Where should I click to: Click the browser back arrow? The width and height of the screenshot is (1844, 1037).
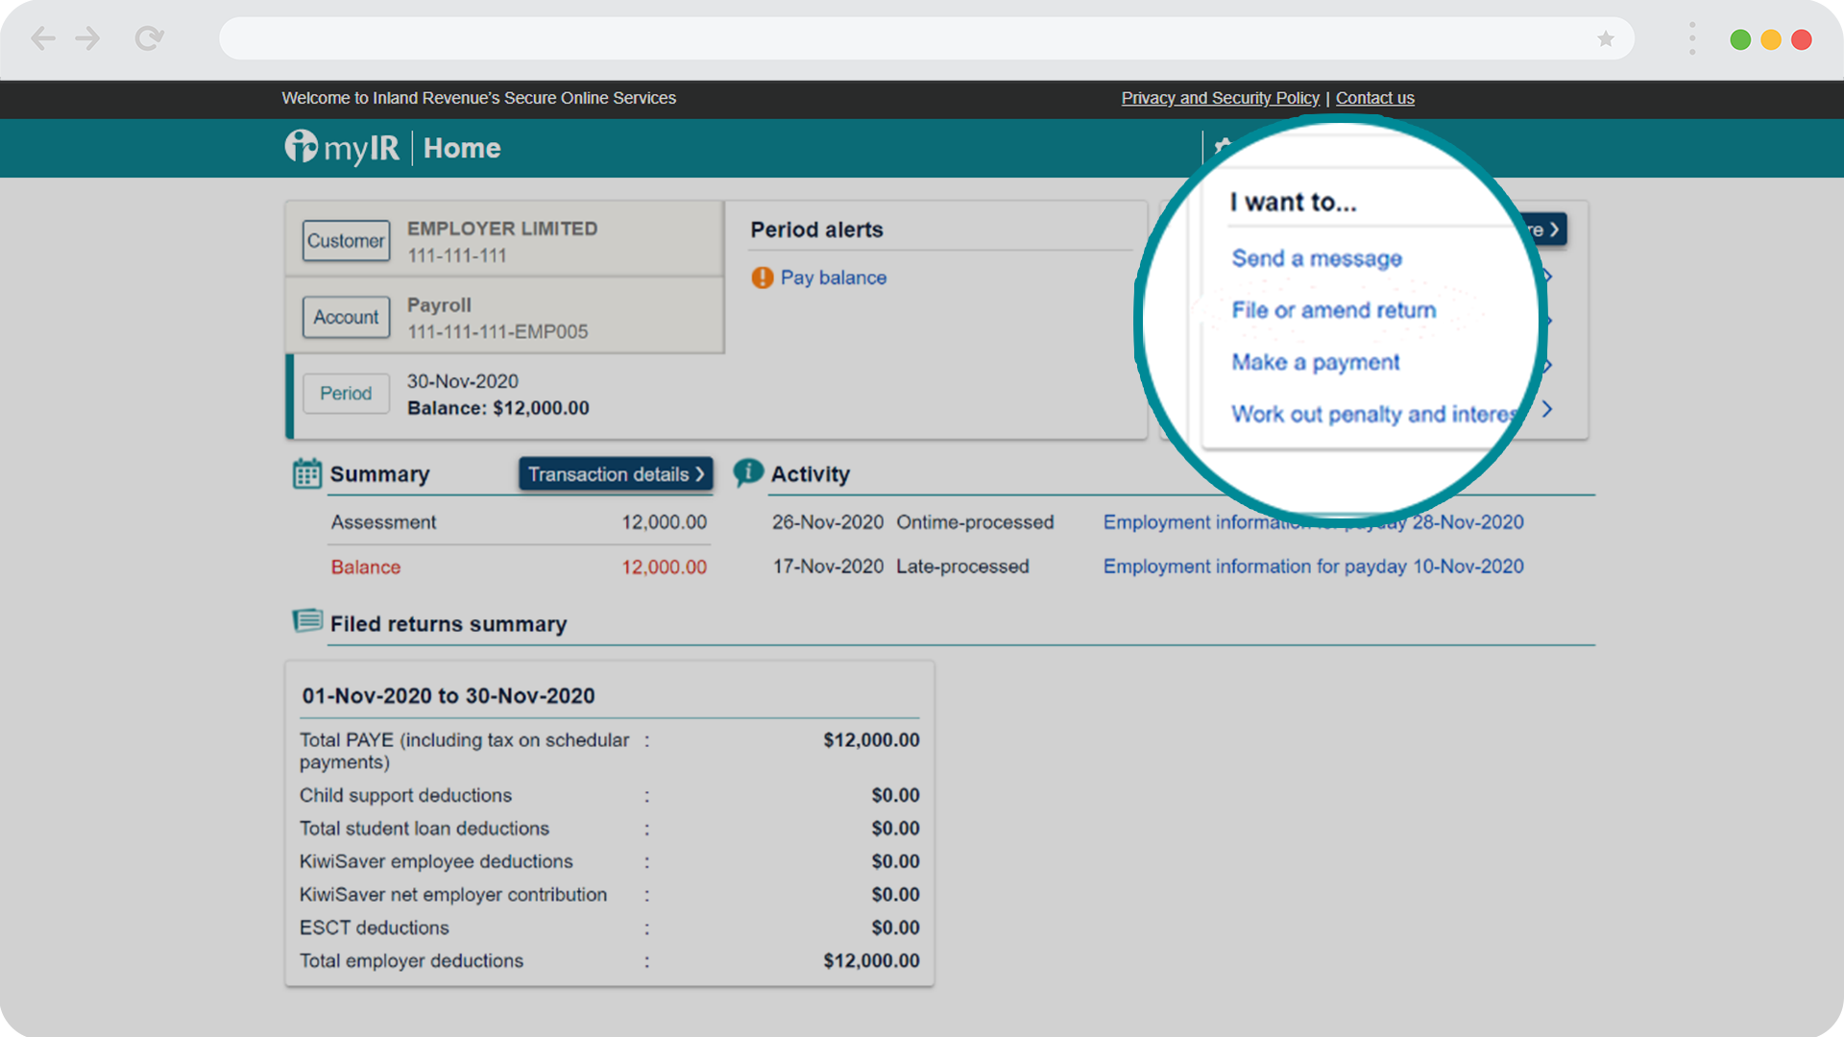[43, 38]
